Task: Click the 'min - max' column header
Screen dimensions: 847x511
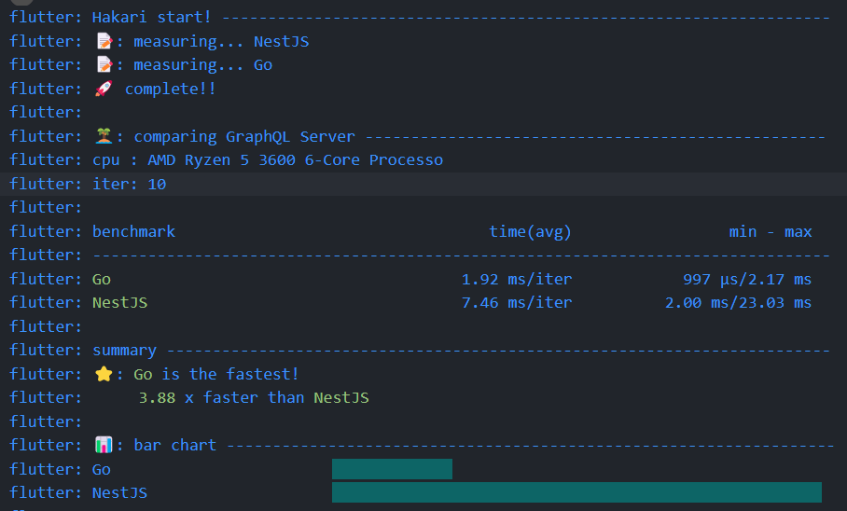Action: [771, 232]
